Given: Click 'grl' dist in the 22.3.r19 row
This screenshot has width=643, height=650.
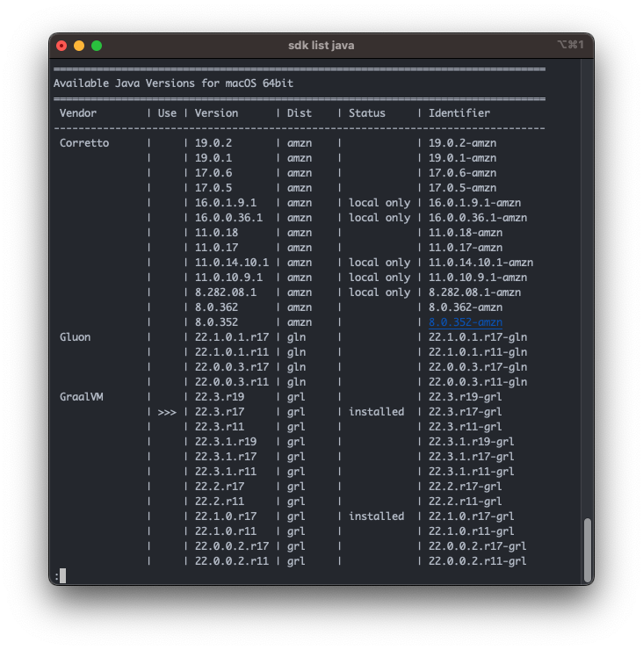Looking at the screenshot, I should [296, 397].
